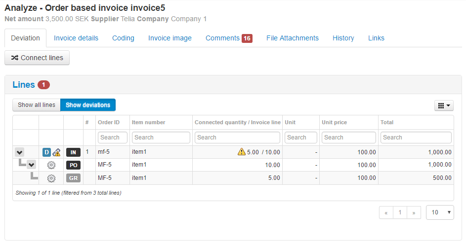466x243 pixels.
Task: Click the Comments 16 count badge
Action: [247, 38]
